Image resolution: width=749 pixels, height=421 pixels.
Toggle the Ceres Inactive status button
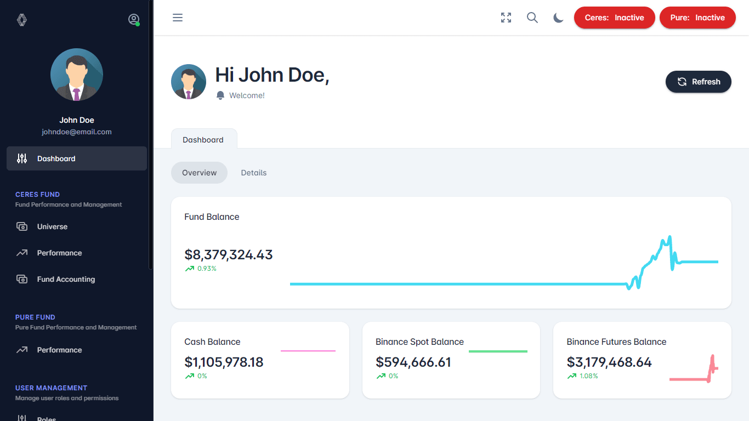[x=614, y=18]
